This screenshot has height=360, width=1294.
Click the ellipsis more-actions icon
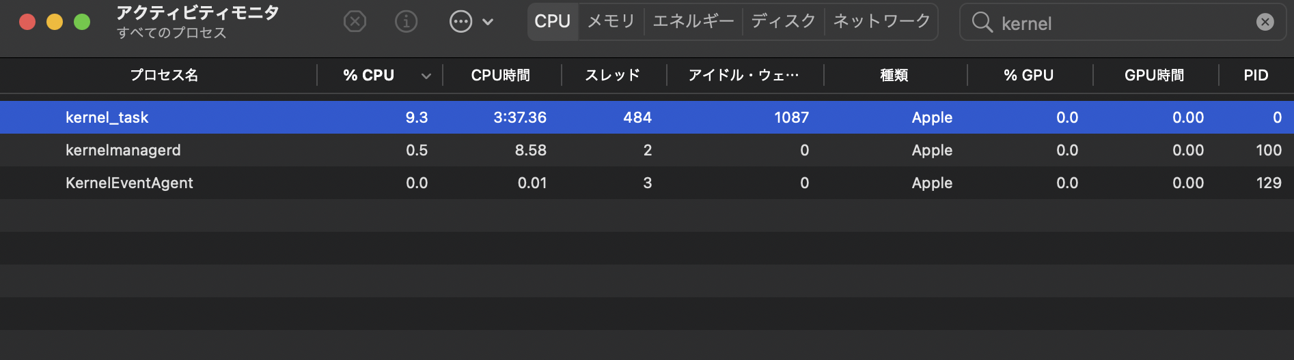tap(460, 22)
